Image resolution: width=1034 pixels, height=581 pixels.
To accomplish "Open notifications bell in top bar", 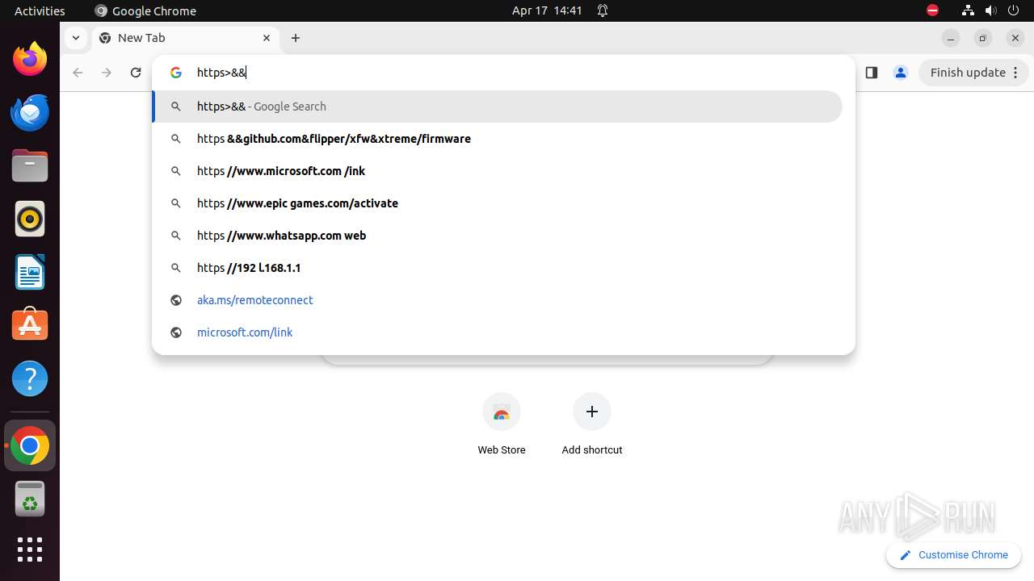I will (x=603, y=10).
